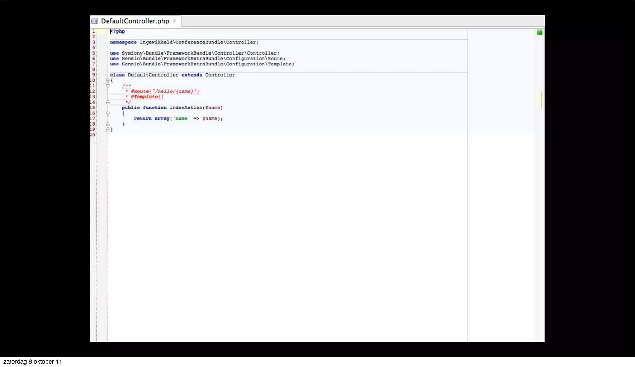Image resolution: width=635 pixels, height=367 pixels.
Task: Click line number 20 in the gutter
Action: coord(92,135)
